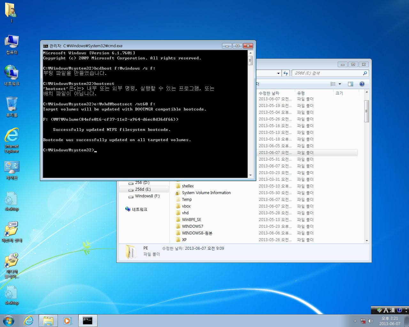The width and height of the screenshot is (409, 327).
Task: Open the taskbar clock showing 오후 3:21
Action: coord(390,321)
